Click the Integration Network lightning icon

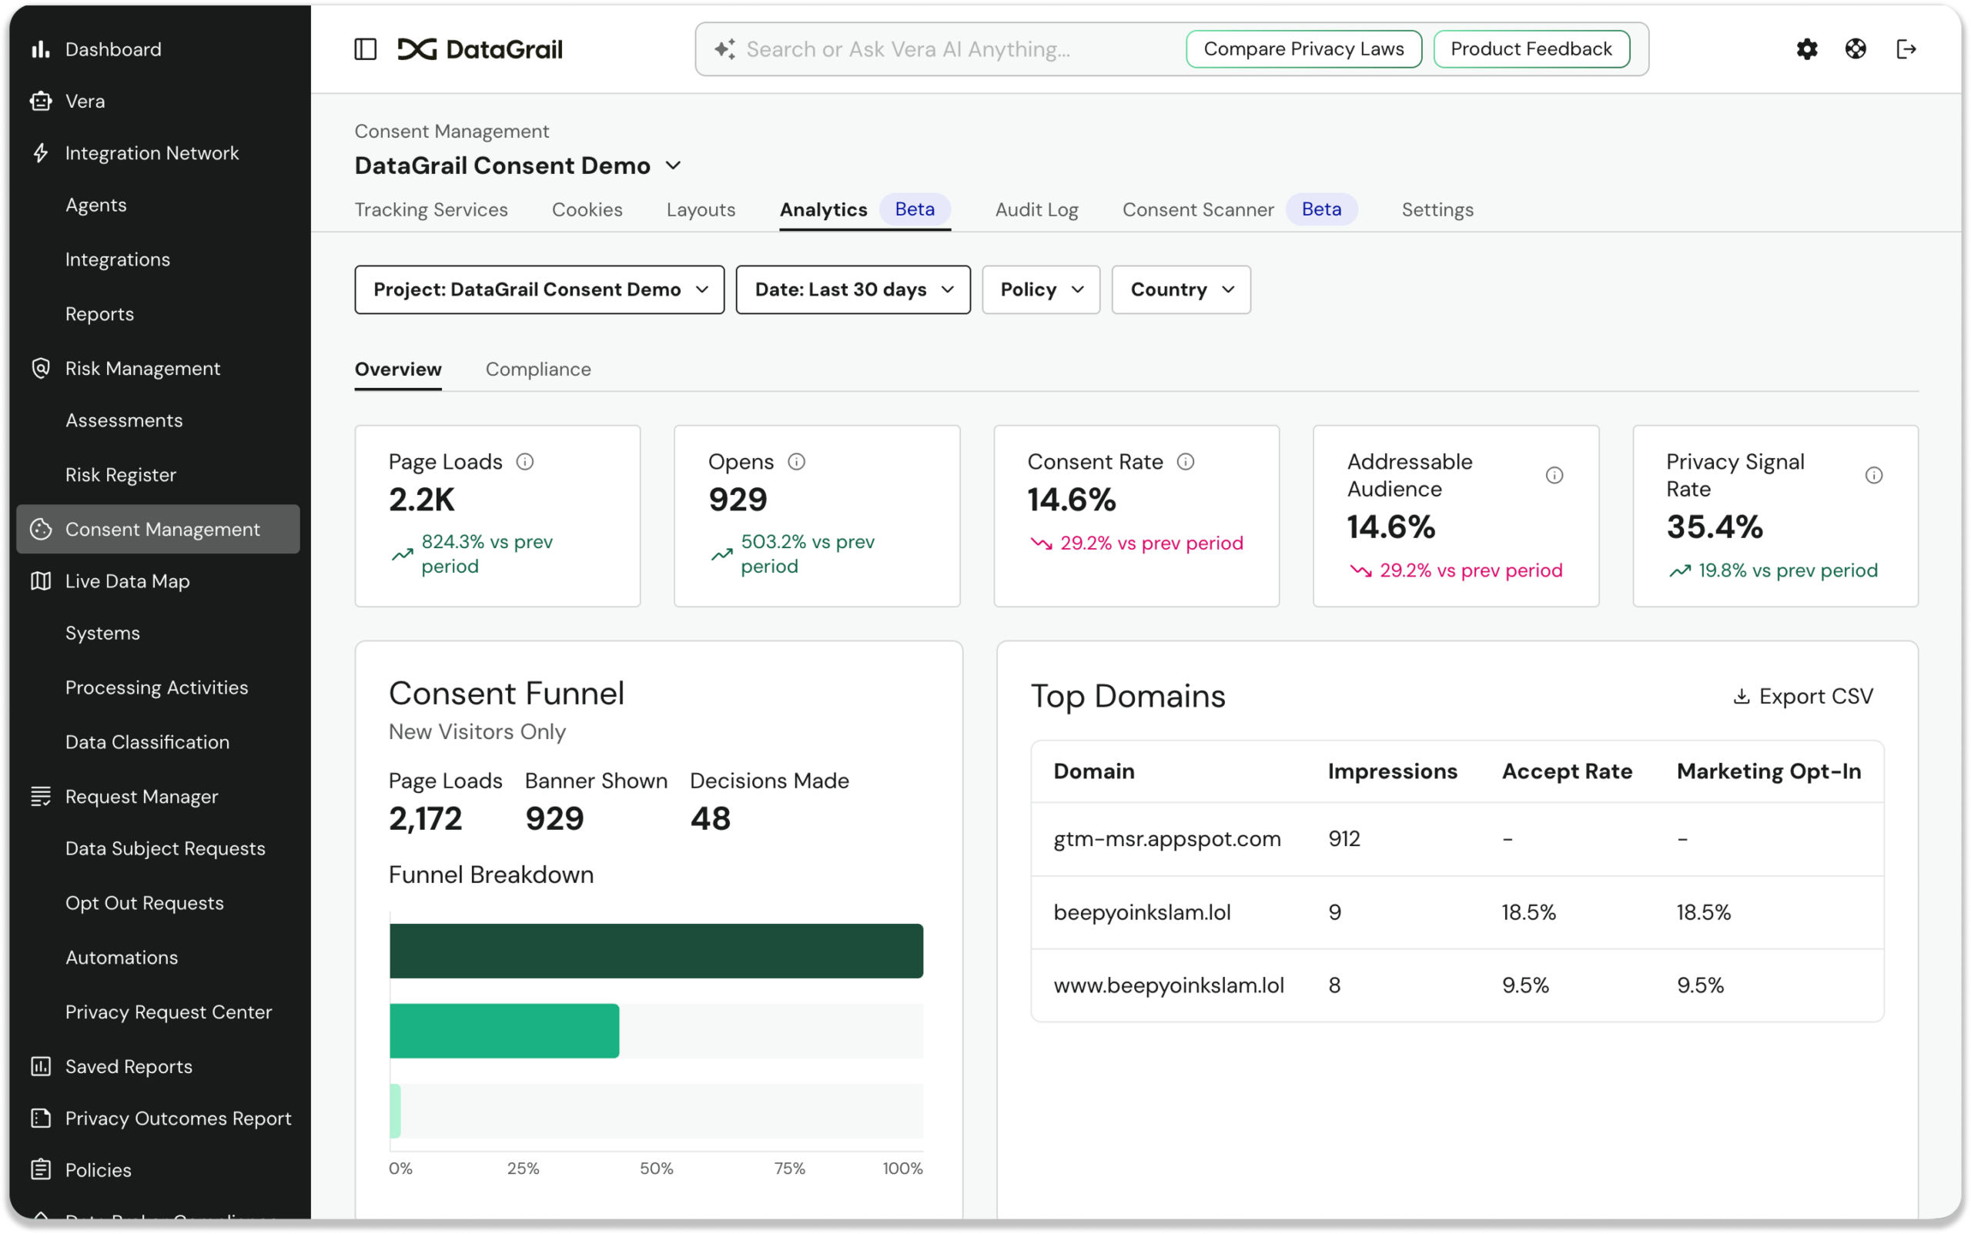coord(40,152)
